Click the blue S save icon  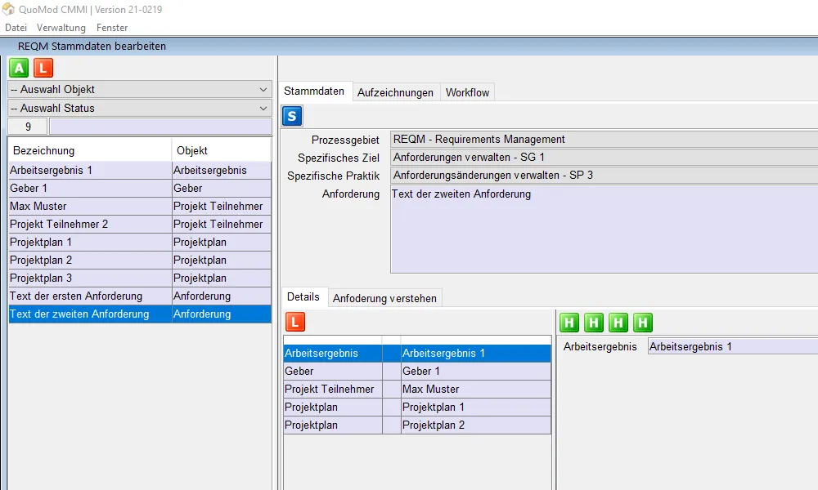[292, 116]
